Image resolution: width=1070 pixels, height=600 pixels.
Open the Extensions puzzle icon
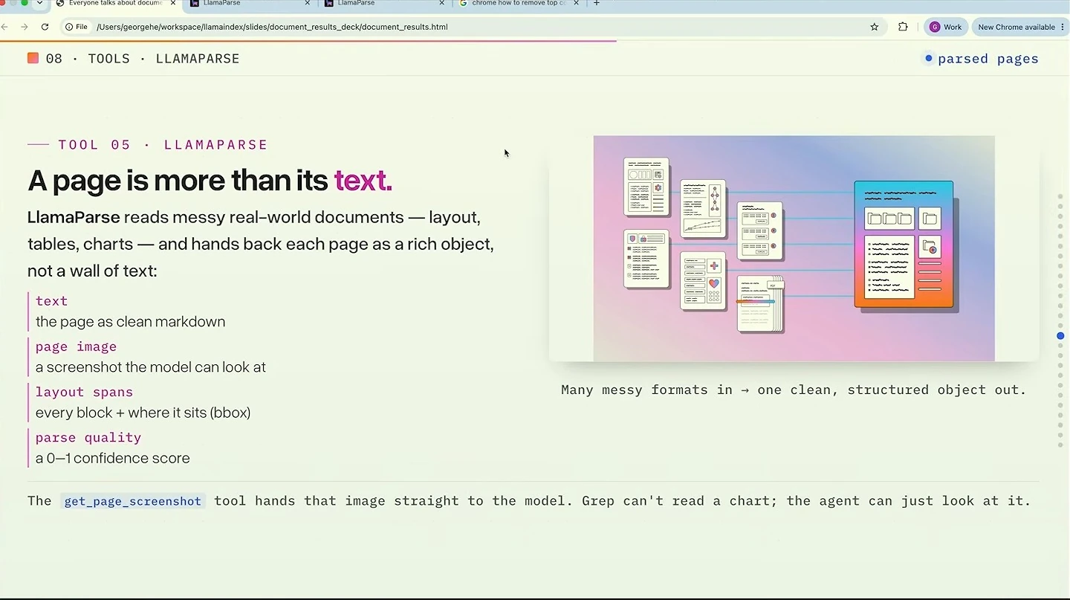pyautogui.click(x=903, y=27)
